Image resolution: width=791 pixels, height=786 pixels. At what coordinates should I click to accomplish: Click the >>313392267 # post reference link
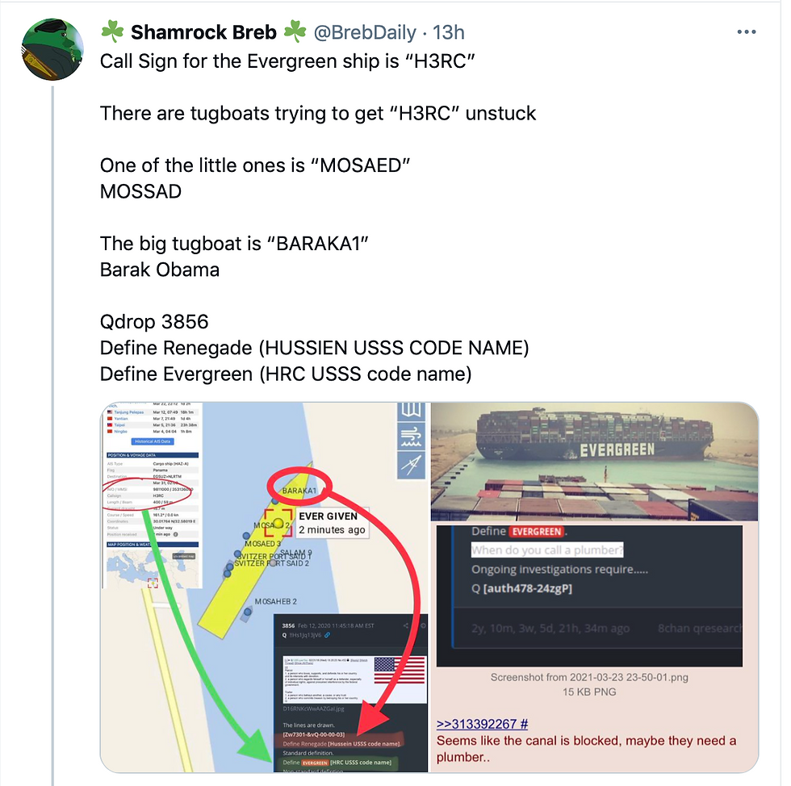pos(483,724)
